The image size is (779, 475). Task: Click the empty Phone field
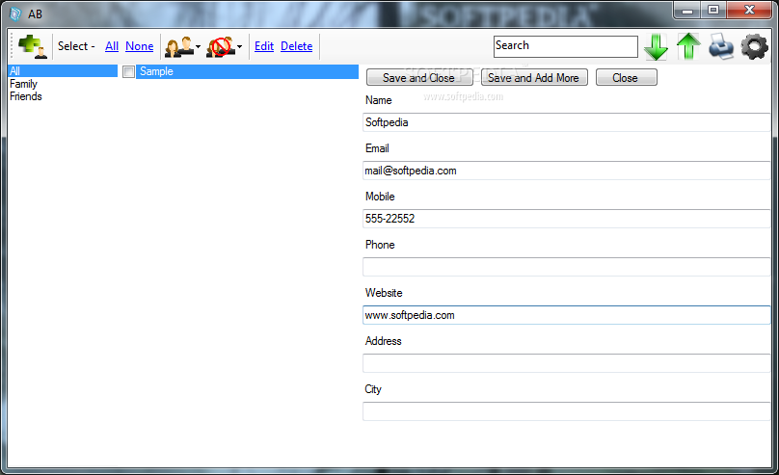pyautogui.click(x=566, y=267)
